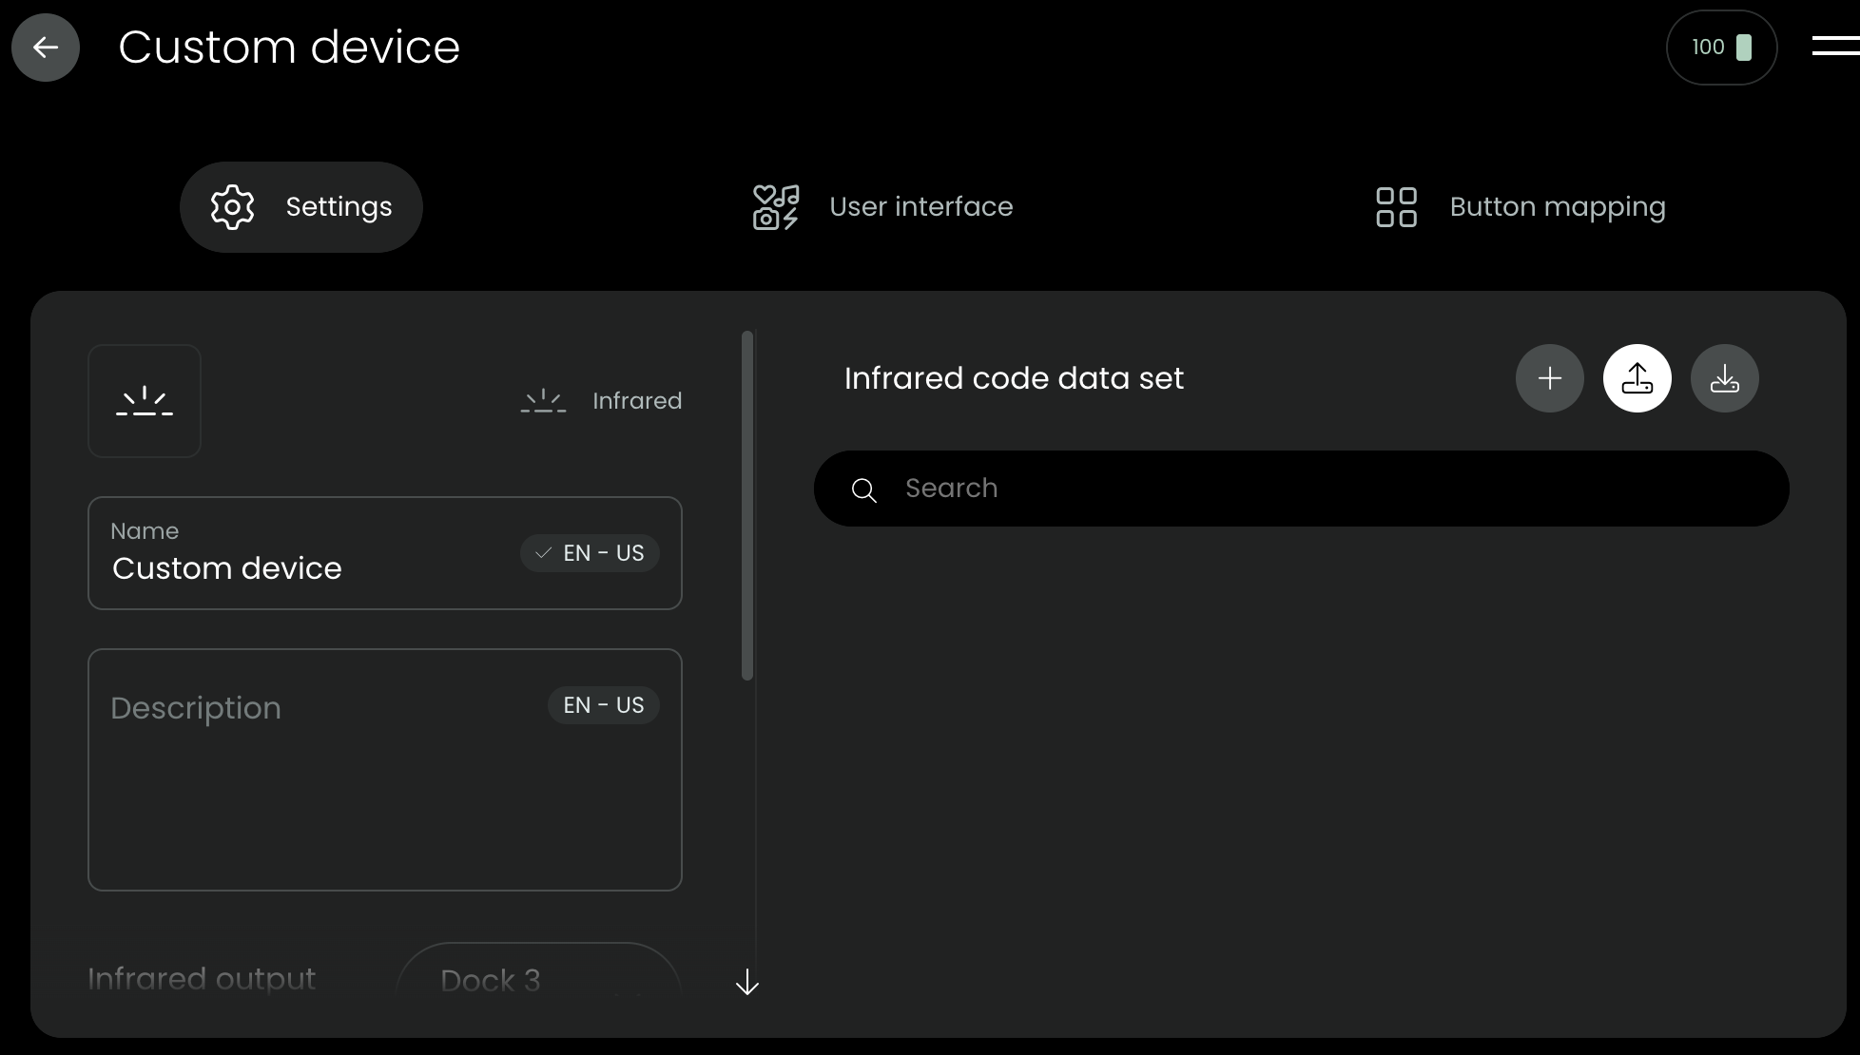Switch to the Settings tab
The width and height of the screenshot is (1860, 1055).
(300, 207)
